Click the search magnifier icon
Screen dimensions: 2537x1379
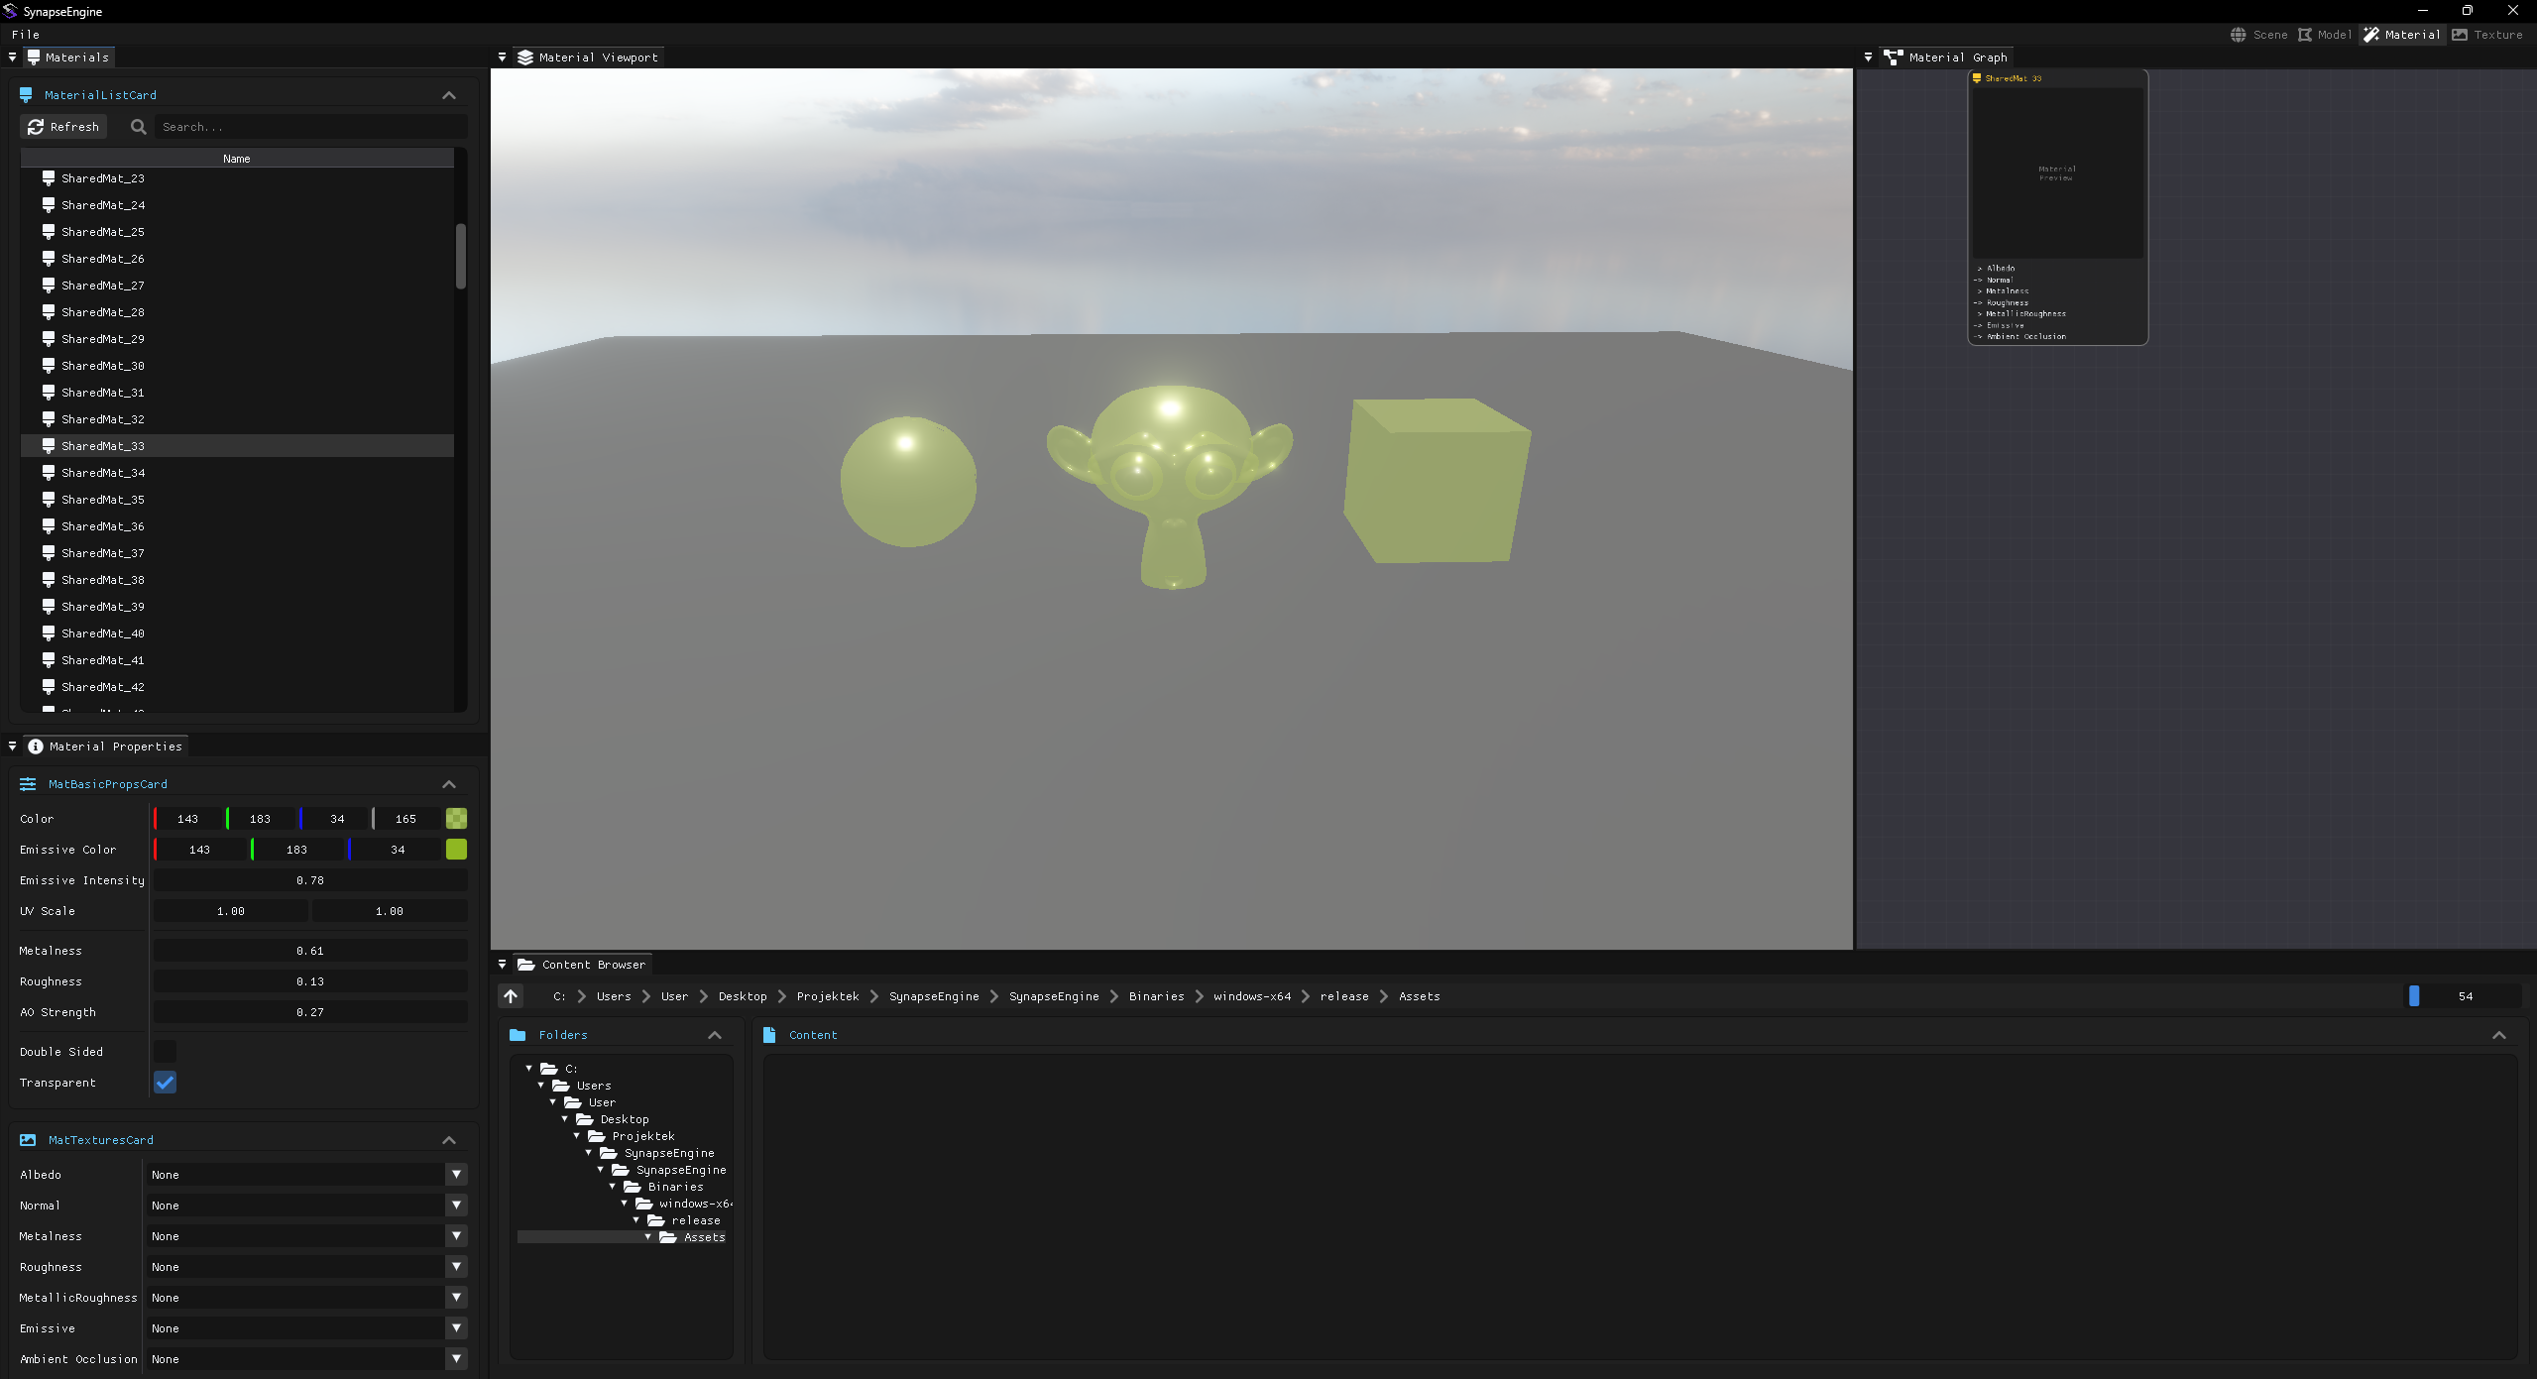pyautogui.click(x=139, y=127)
